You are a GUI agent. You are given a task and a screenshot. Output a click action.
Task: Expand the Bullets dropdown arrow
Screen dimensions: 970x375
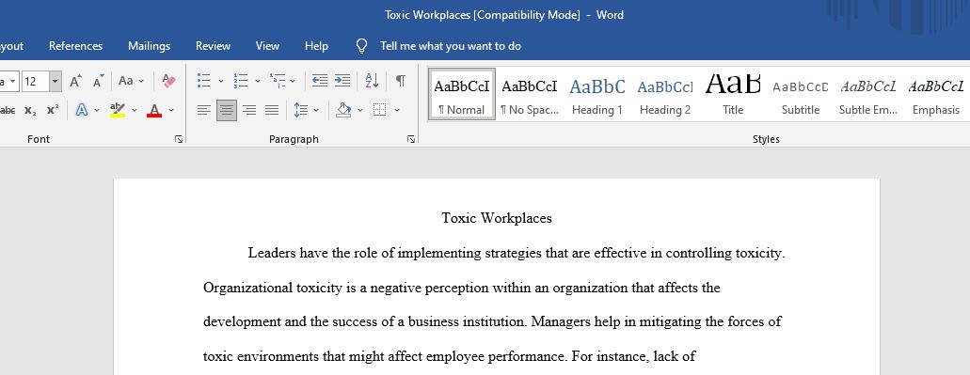click(x=221, y=81)
